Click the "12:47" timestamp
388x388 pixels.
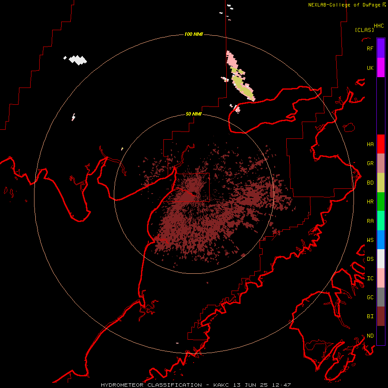point(281,385)
